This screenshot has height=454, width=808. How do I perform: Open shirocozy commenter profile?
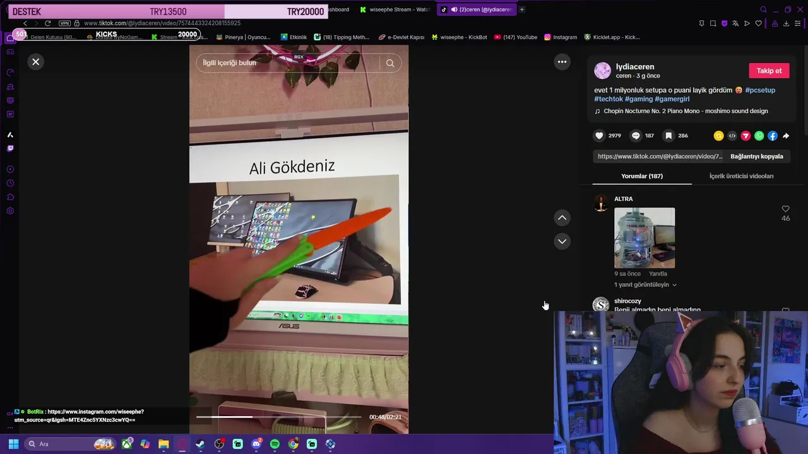coord(627,301)
